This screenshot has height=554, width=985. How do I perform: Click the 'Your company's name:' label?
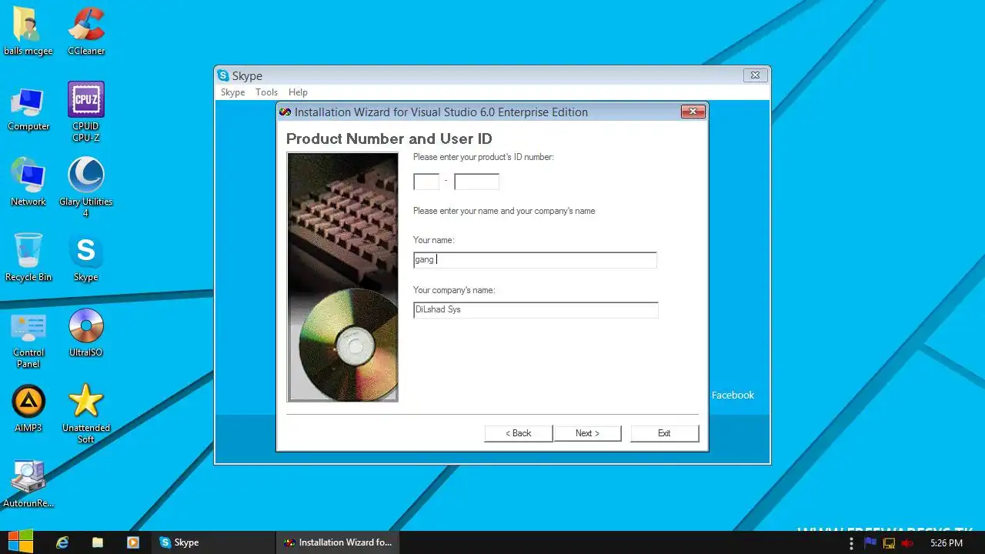click(454, 290)
